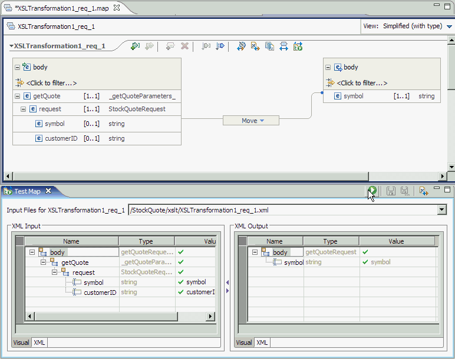Collapse the source body panel
This screenshot has width=455, height=359.
point(17,67)
